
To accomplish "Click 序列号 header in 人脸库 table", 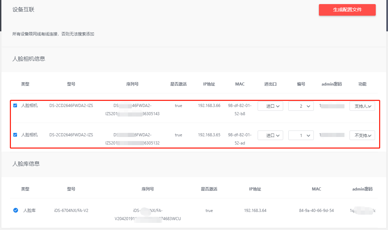I will click(148, 189).
